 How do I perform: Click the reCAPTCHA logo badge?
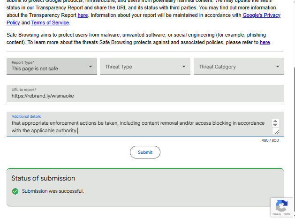pyautogui.click(x=282, y=206)
